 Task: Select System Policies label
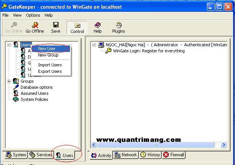[34, 99]
